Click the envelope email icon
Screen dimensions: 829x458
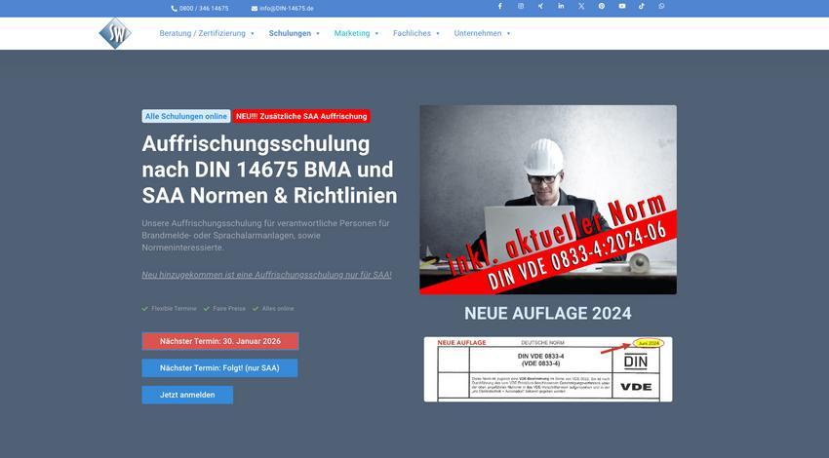pos(255,9)
